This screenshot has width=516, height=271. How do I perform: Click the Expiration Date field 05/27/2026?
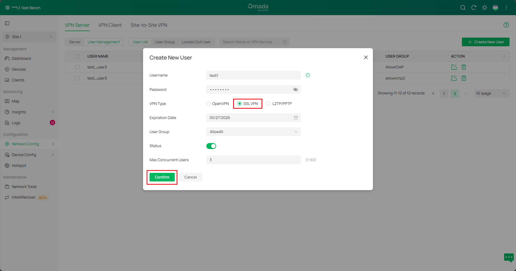click(254, 118)
